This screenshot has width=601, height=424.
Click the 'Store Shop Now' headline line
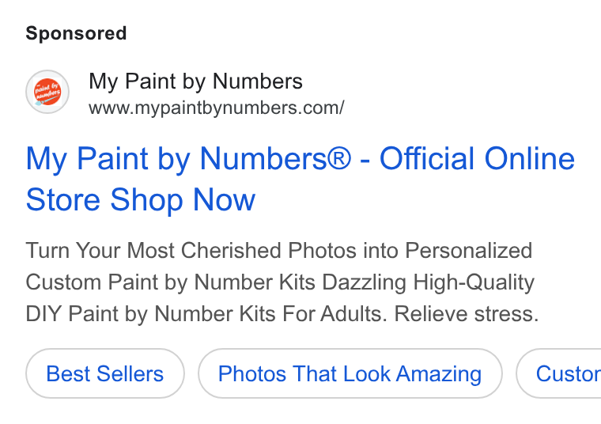pyautogui.click(x=140, y=199)
